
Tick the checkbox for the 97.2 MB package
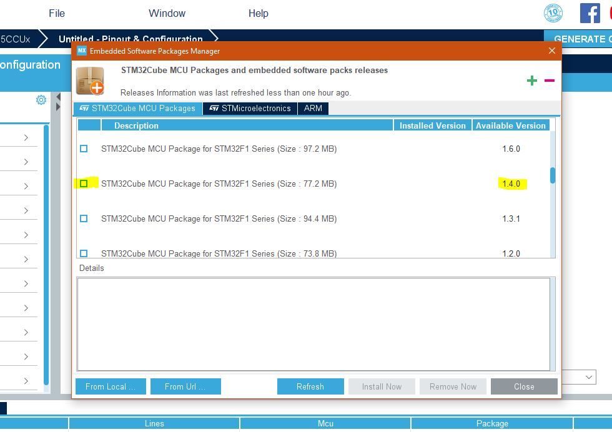click(x=84, y=149)
